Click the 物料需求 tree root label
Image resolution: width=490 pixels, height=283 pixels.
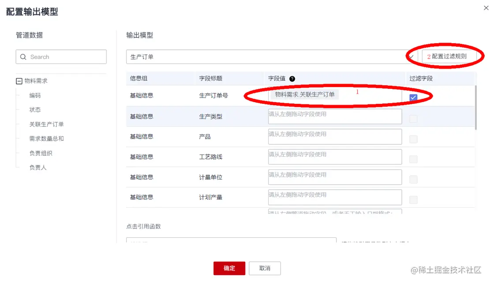click(x=36, y=81)
